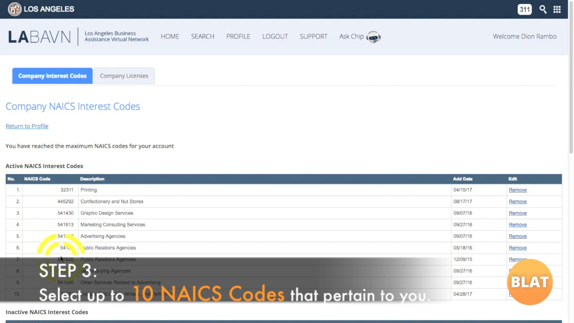Click the Los Angeles city seal

(14, 9)
